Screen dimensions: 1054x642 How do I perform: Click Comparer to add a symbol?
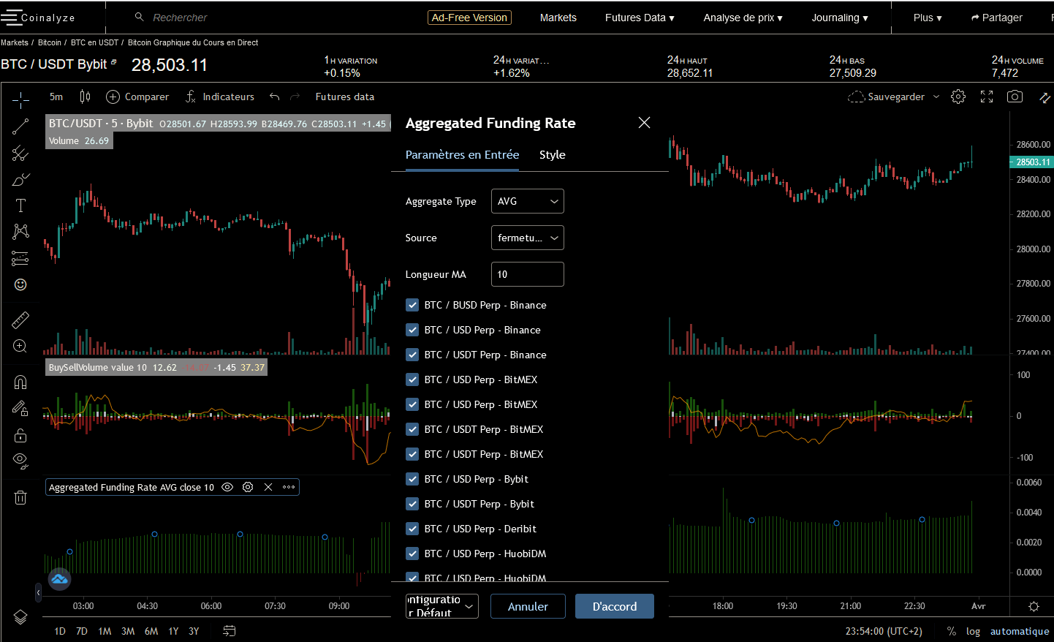coord(137,97)
